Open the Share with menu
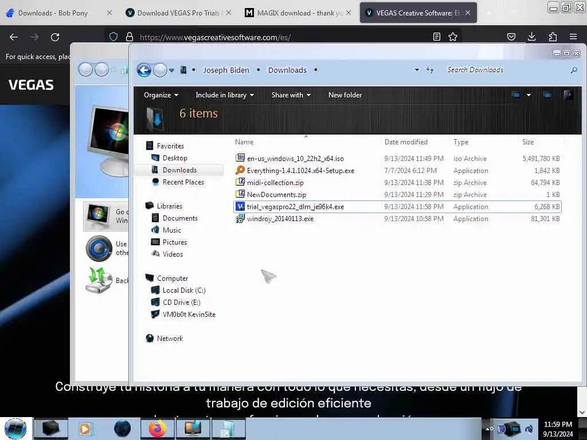Image resolution: width=587 pixels, height=440 pixels. tap(291, 95)
